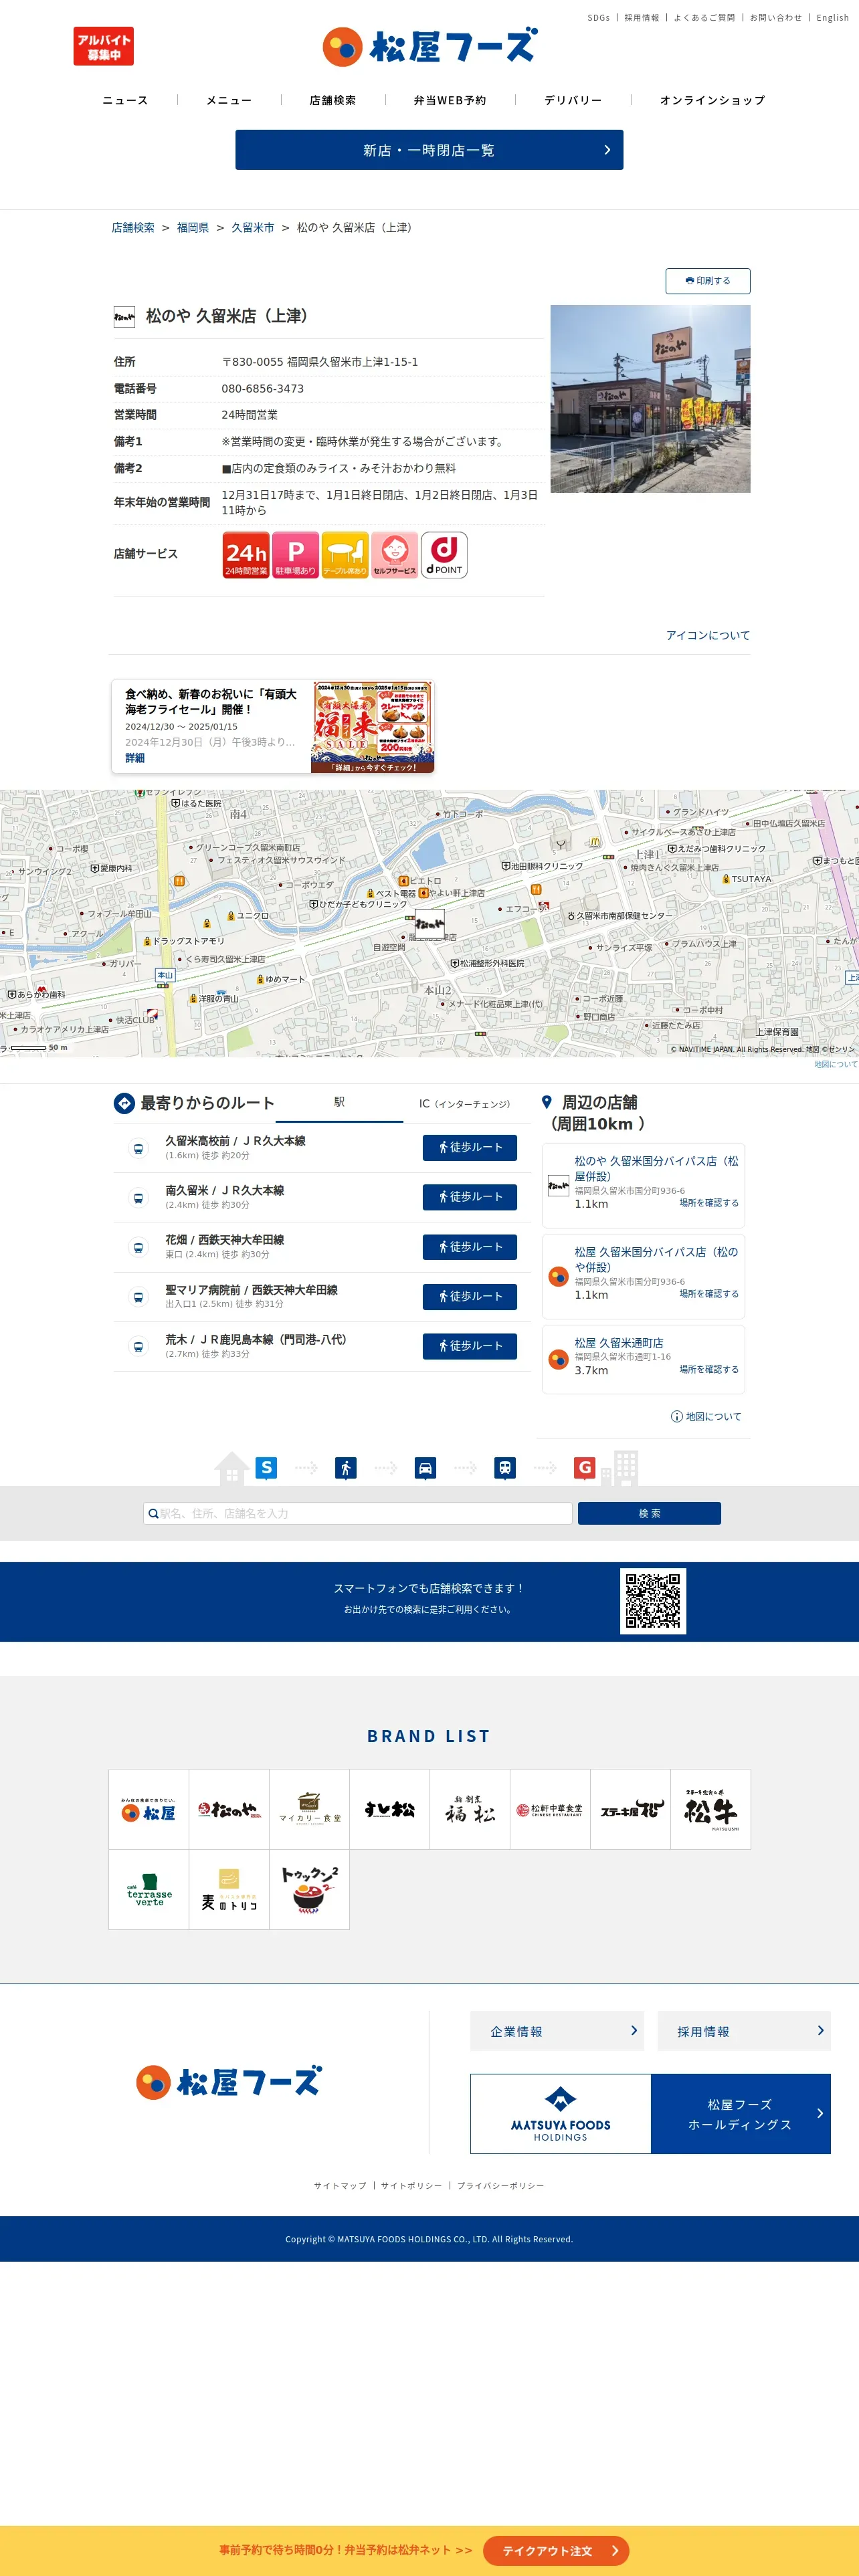Click the d POINT service icon
Screen dimensions: 859x2576
[x=444, y=555]
